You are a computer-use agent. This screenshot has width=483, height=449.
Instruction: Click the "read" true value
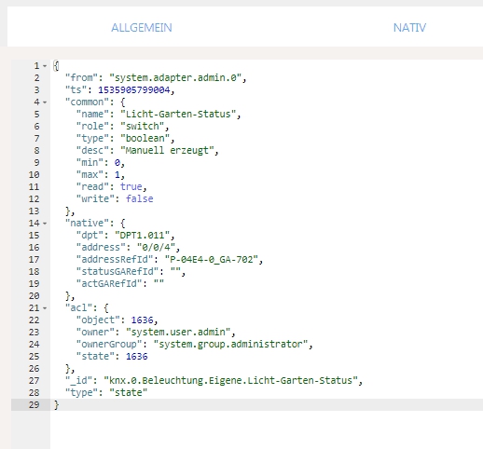tap(131, 186)
